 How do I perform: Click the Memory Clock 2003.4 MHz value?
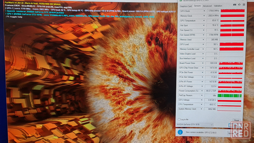(x=213, y=15)
